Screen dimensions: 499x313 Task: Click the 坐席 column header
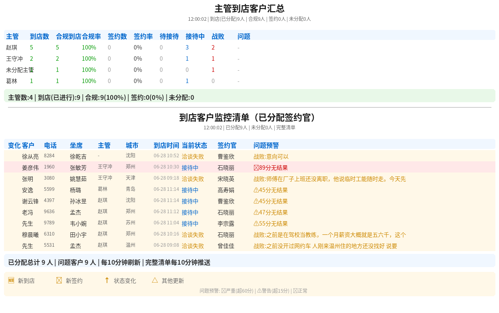(76, 145)
